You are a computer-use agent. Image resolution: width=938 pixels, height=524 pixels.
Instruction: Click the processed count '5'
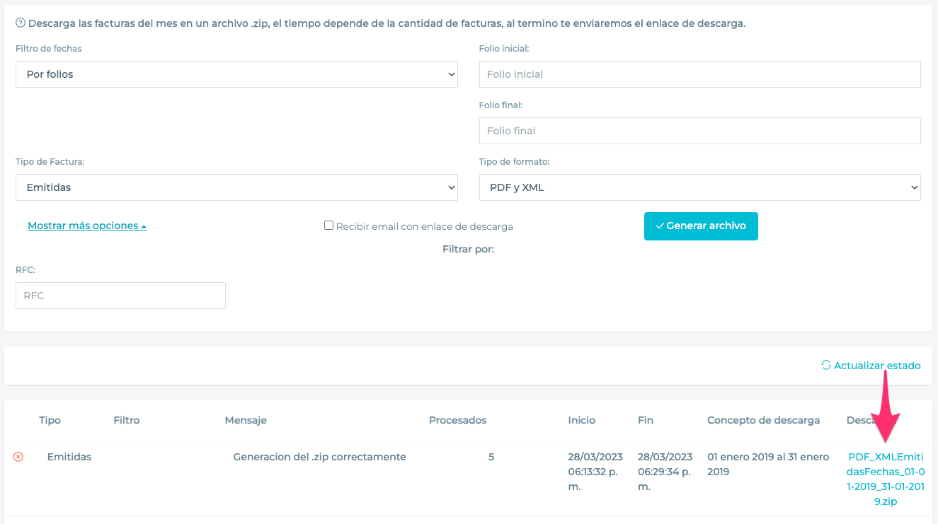491,457
